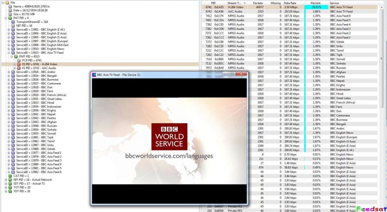Click the green PAT PID icon
Screen dimensions: 387x212
pyautogui.click(x=10, y=18)
